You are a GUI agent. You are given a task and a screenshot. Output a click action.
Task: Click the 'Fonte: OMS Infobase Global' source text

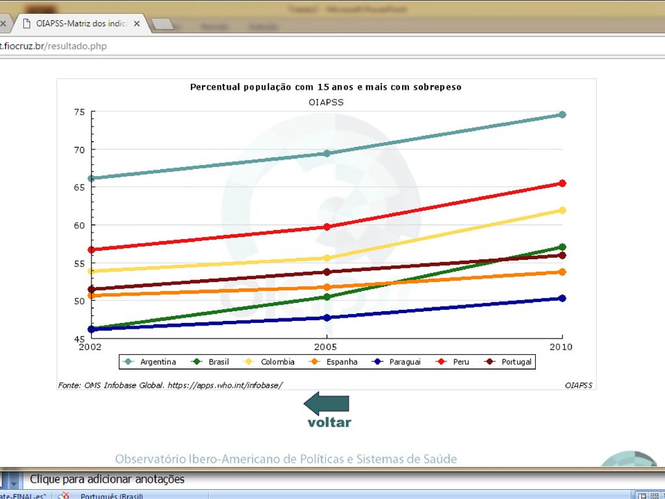pos(169,385)
